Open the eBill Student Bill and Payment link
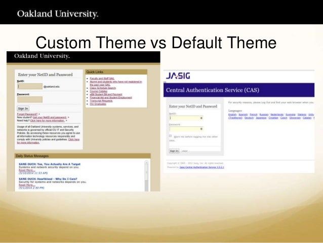The height and width of the screenshot is (243, 323). [x=106, y=94]
